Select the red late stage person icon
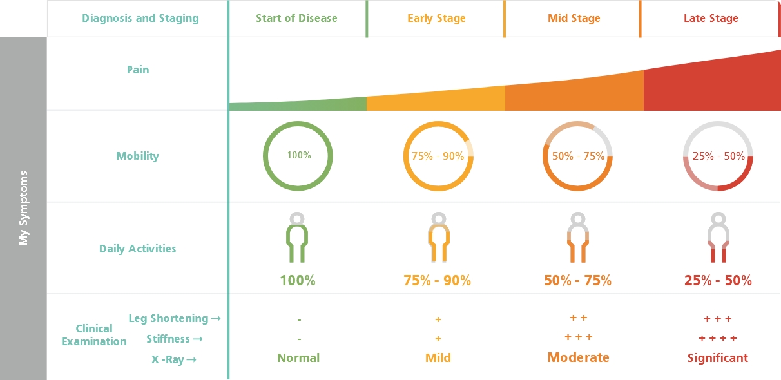The image size is (781, 380). (718, 238)
